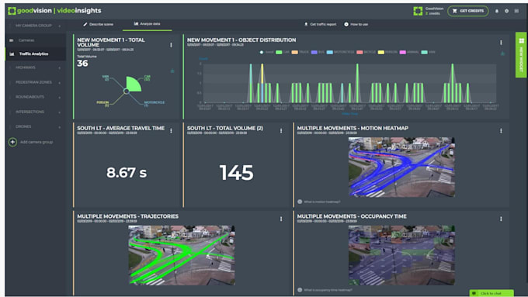Open Occupancy Time widget three-dot menu

coord(501,219)
